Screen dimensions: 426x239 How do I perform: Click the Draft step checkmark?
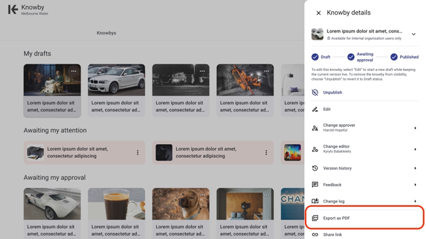315,57
